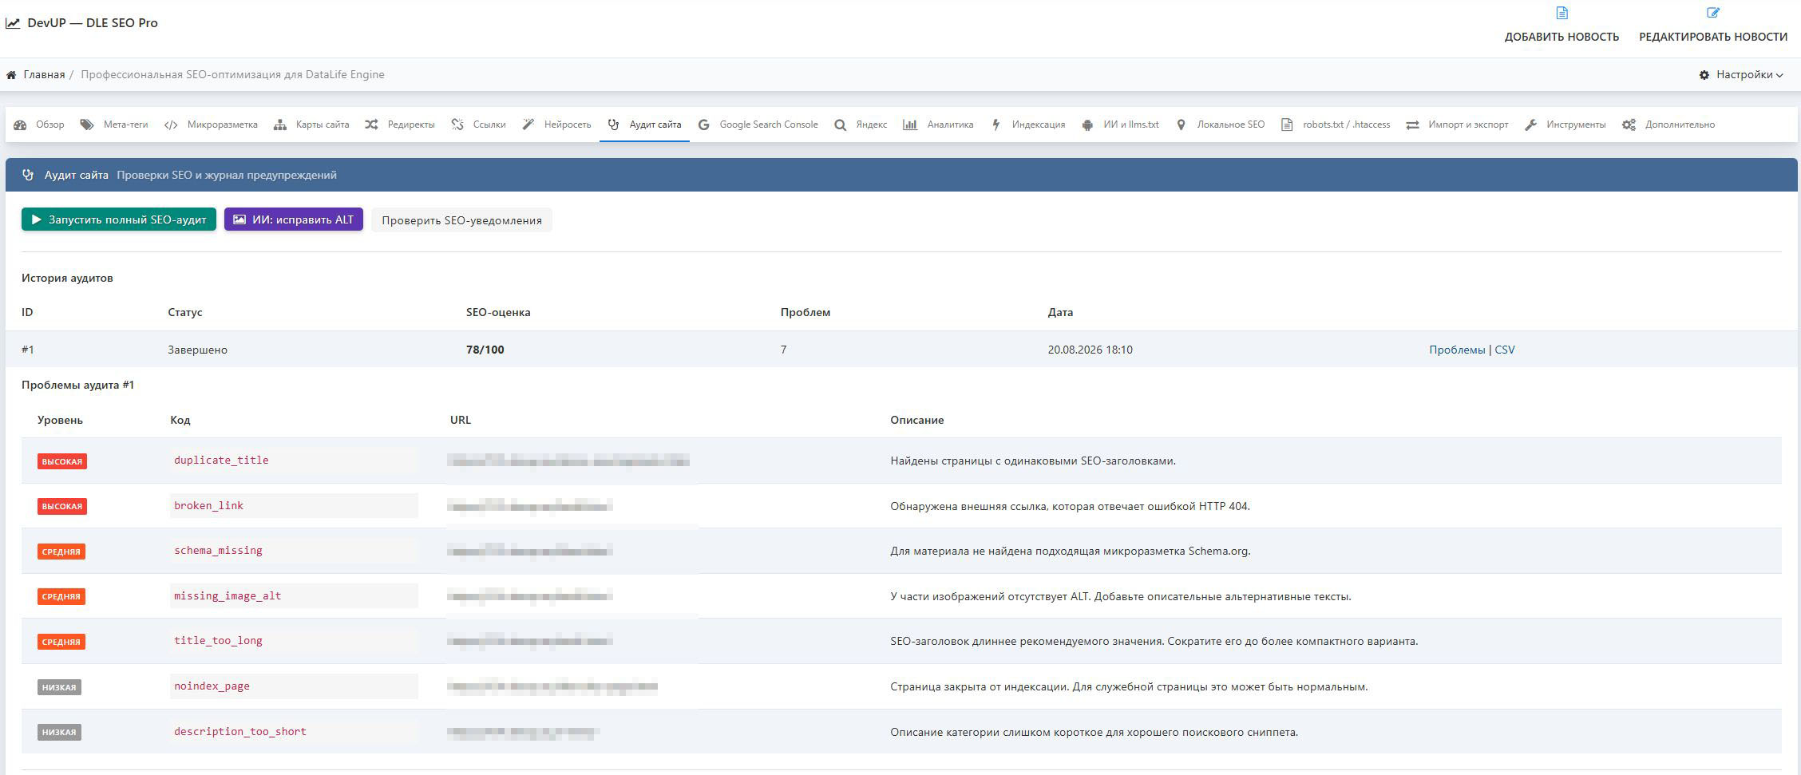Viewport: 1801px width, 775px height.
Task: Go to the Аналитика tab
Action: coord(939,125)
